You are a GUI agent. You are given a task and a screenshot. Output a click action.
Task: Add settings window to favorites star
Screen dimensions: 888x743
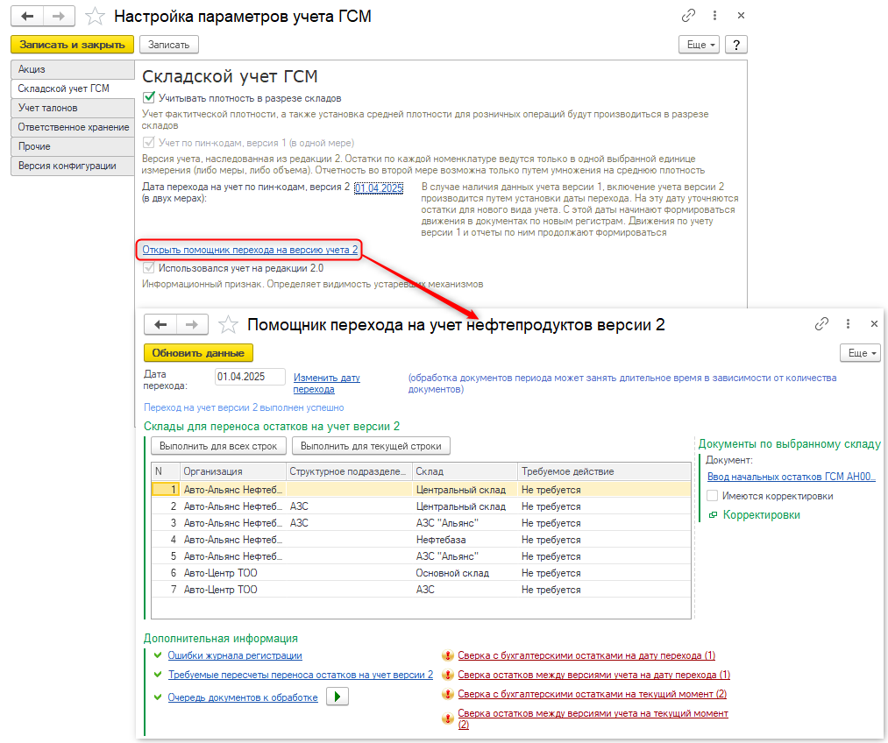[x=96, y=16]
